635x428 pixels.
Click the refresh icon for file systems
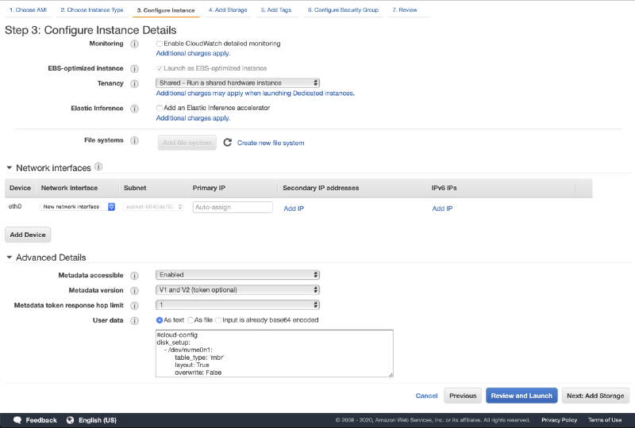click(227, 143)
